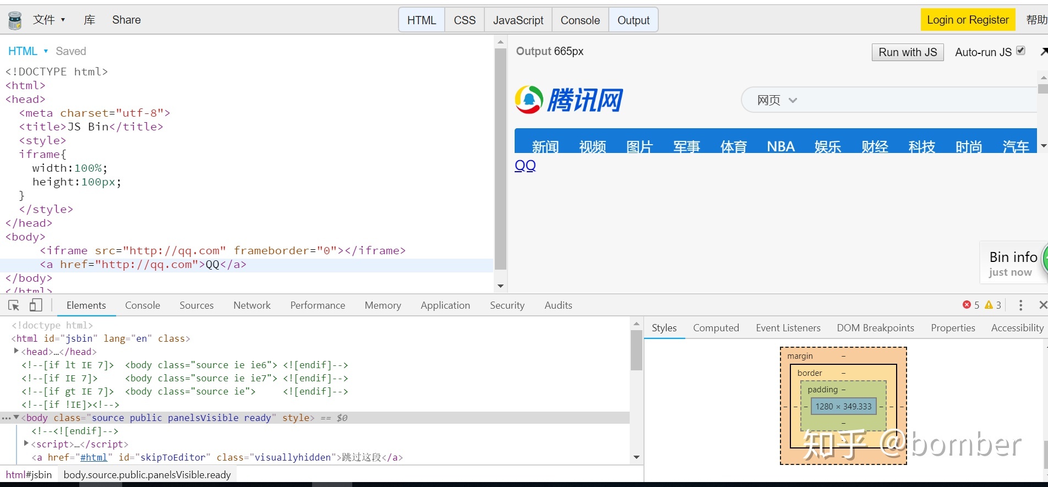Collapse the body node in DOM tree
Viewport: 1048px width, 487px height.
click(x=16, y=417)
